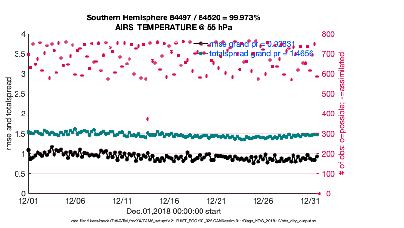Click the 12/31 x-axis tick label
Image resolution: width=404 pixels, height=228 pixels.
[x=310, y=200]
